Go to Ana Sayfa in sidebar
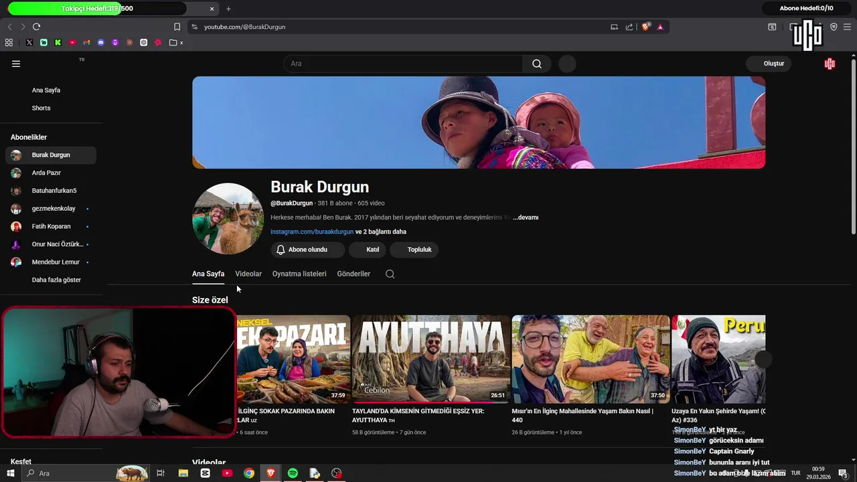857x482 pixels. [51, 90]
